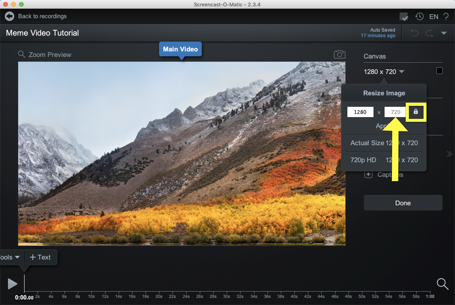This screenshot has width=455, height=305.
Task: Open the history clock icon
Action: (419, 17)
